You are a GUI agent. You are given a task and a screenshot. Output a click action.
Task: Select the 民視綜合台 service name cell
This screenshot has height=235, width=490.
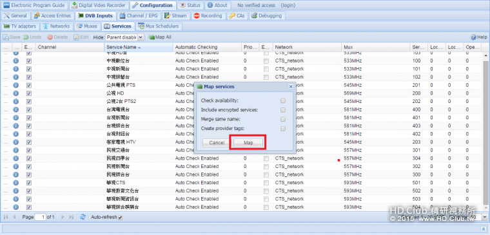138,174
